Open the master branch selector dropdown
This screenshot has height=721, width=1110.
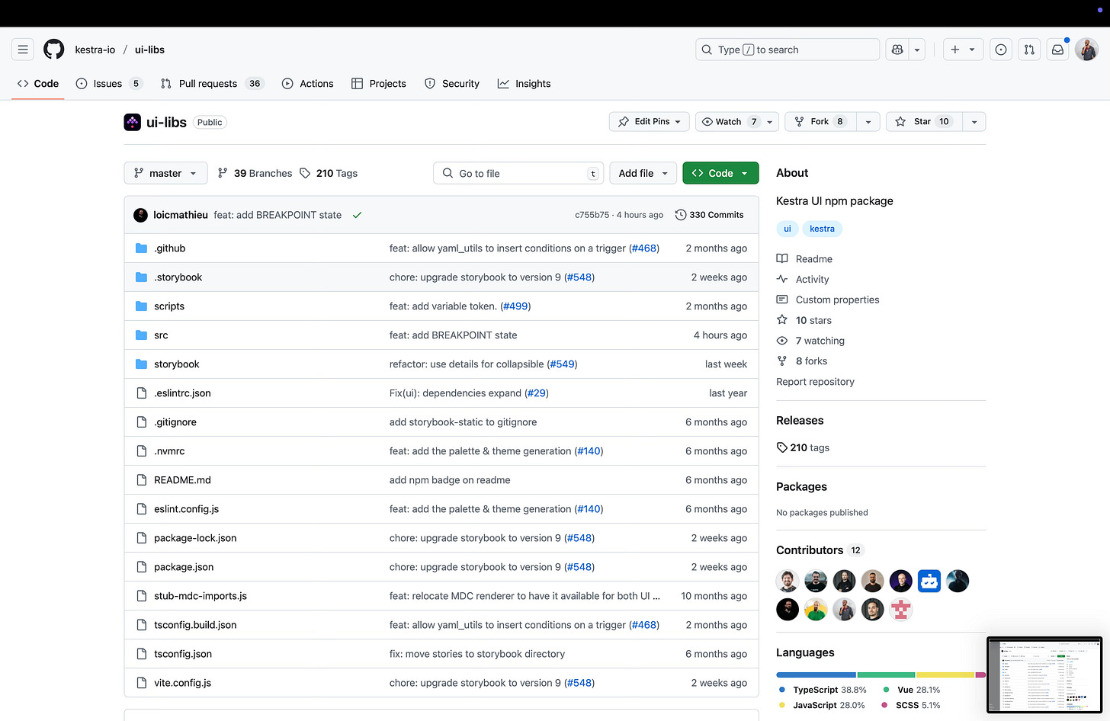point(165,174)
